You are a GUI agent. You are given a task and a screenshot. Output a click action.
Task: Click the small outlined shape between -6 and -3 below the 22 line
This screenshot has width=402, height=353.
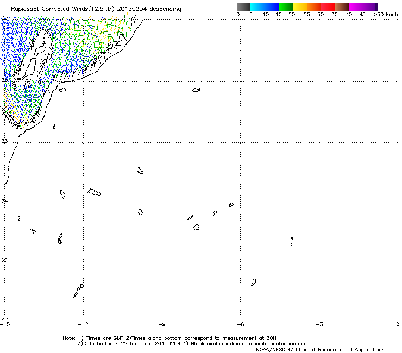pos(254,282)
